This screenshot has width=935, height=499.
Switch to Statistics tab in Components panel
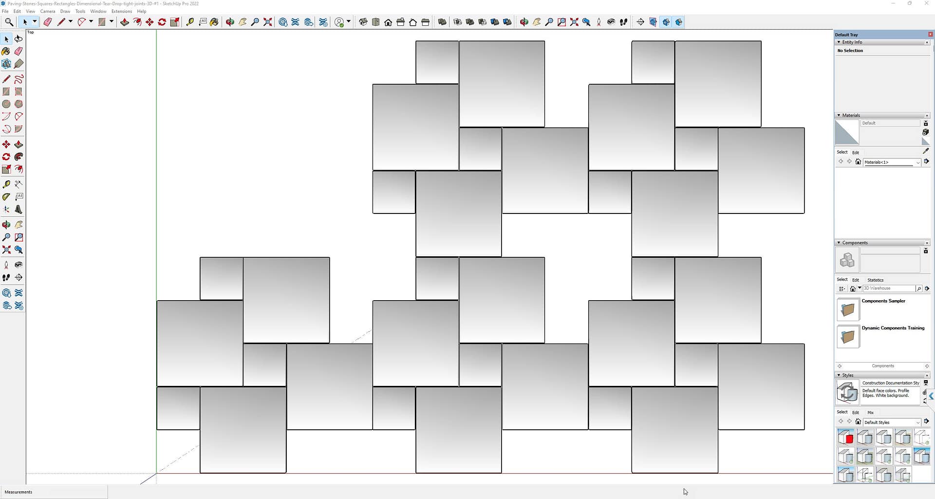click(x=875, y=280)
